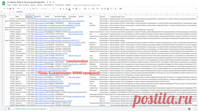Open the text color picker

click(x=69, y=9)
